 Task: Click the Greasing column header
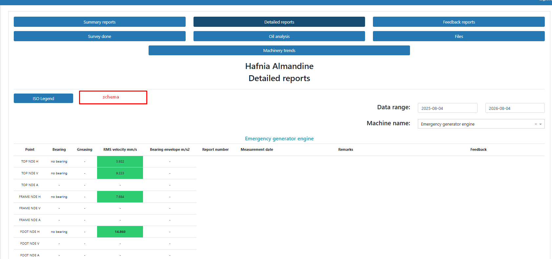click(x=85, y=149)
